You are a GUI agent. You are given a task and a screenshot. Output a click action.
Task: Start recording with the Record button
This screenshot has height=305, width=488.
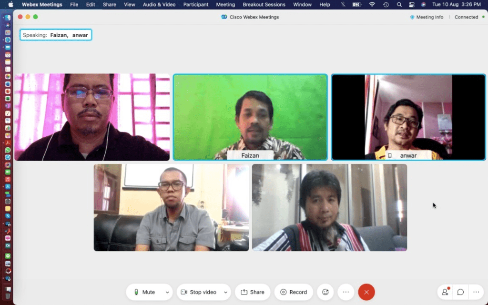tap(294, 292)
